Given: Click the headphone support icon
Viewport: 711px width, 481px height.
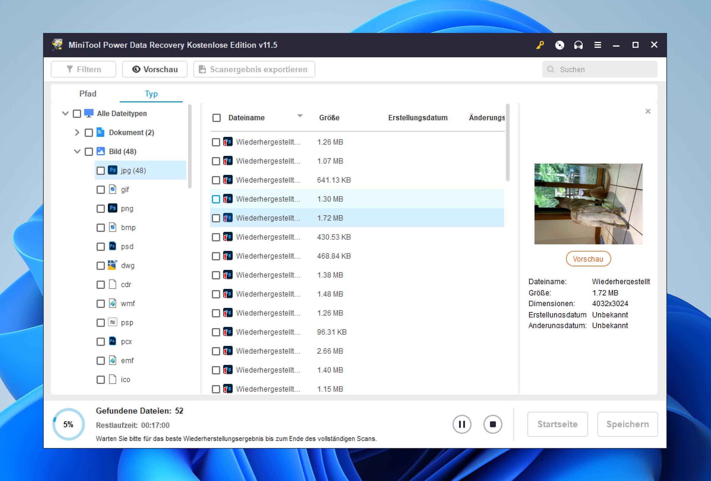Looking at the screenshot, I should tap(578, 45).
